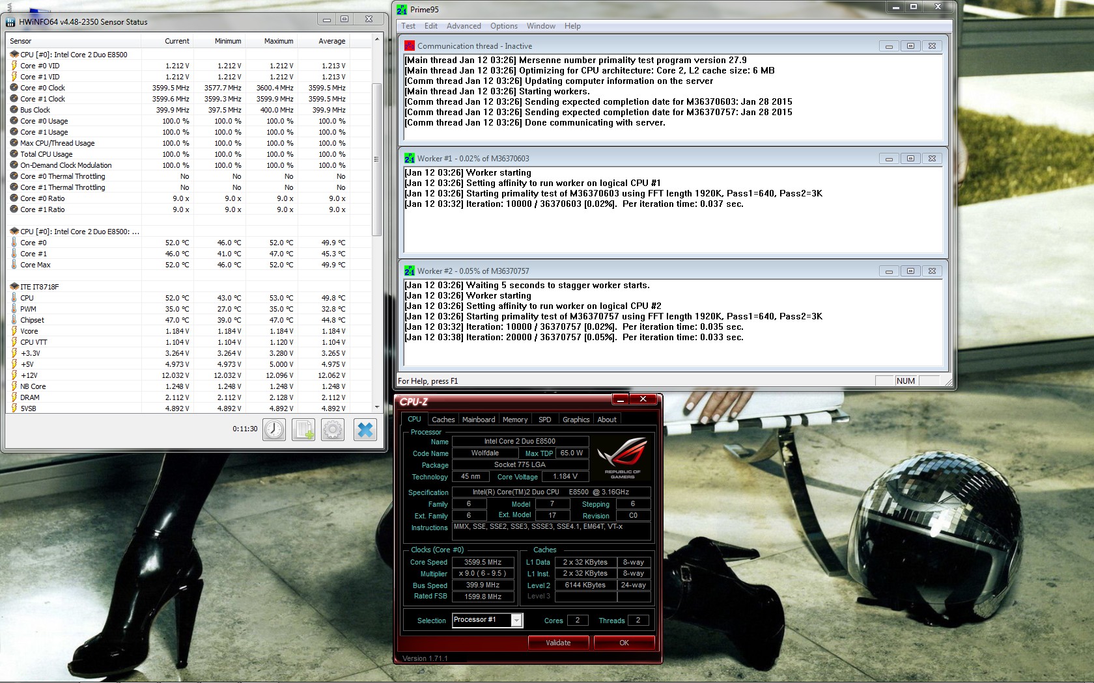Click the Validate button in CPU-Z
Screen dimensions: 1094x683
point(558,643)
